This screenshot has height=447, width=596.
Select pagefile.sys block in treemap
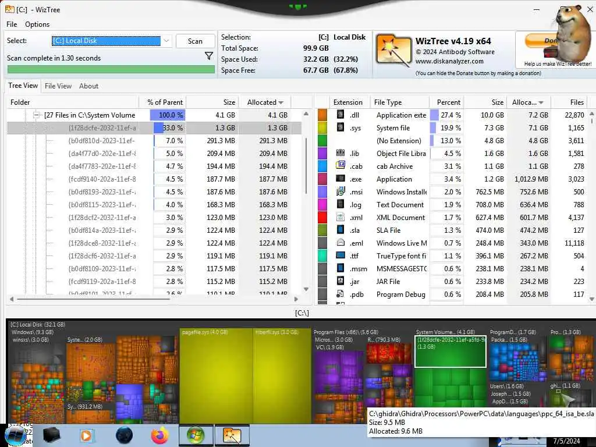[x=215, y=375]
